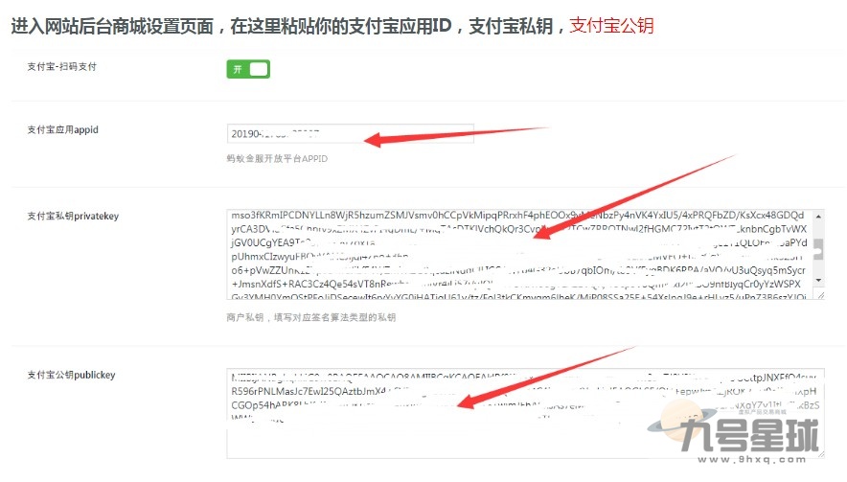The height and width of the screenshot is (482, 847).
Task: Click the privatekey scrollbar thumb
Action: (819, 249)
